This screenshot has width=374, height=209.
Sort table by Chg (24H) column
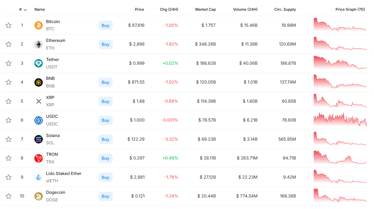pyautogui.click(x=169, y=9)
